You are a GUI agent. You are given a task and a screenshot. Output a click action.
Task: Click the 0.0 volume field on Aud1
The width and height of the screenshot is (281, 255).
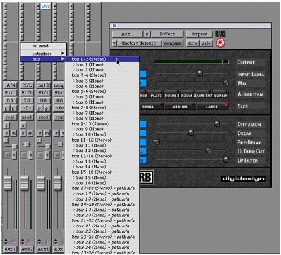(x=10, y=100)
